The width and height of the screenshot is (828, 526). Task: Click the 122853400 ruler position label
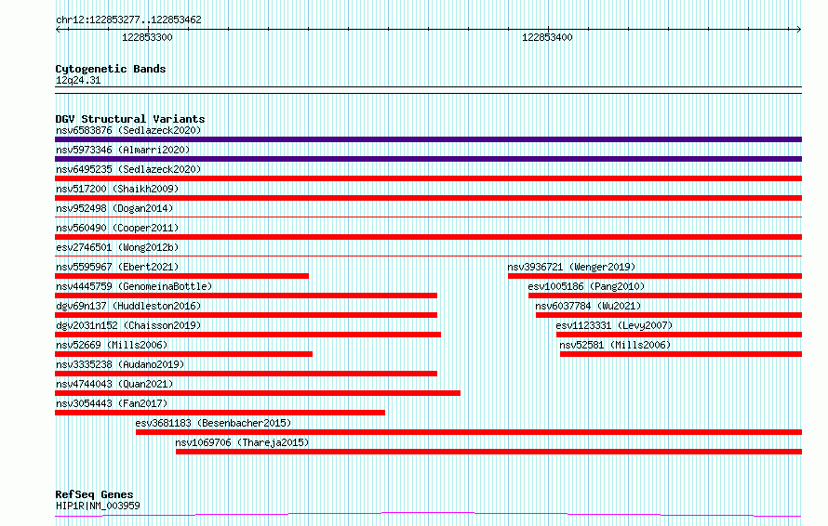click(x=547, y=37)
